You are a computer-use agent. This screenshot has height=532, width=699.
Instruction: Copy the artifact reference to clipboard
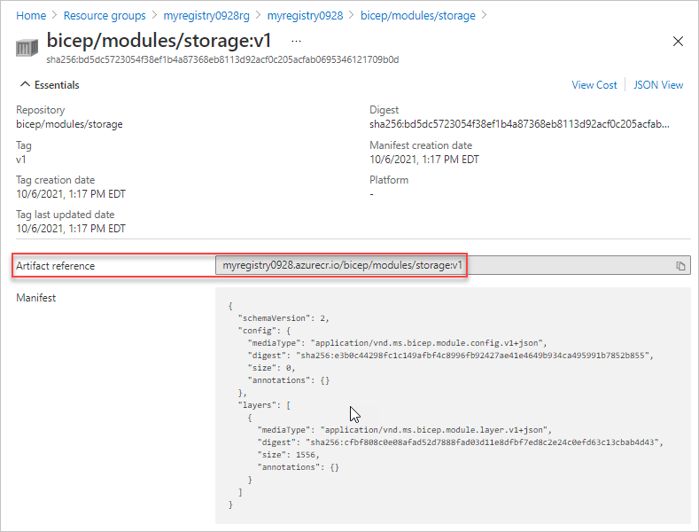point(680,265)
